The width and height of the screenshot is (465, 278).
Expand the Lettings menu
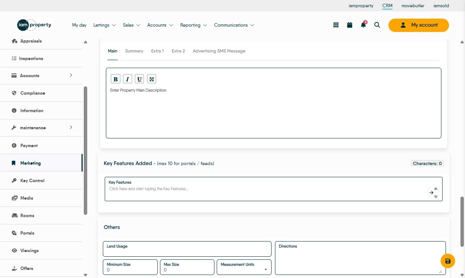click(104, 25)
